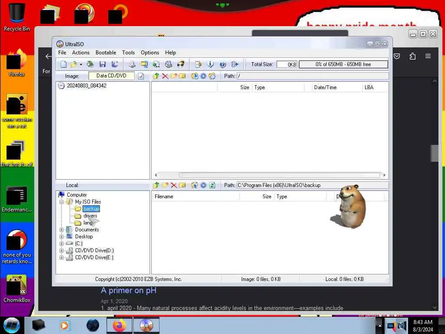Viewport: 445px width, 334px height.
Task: Click the Local pane New Folder icon
Action: (x=165, y=185)
